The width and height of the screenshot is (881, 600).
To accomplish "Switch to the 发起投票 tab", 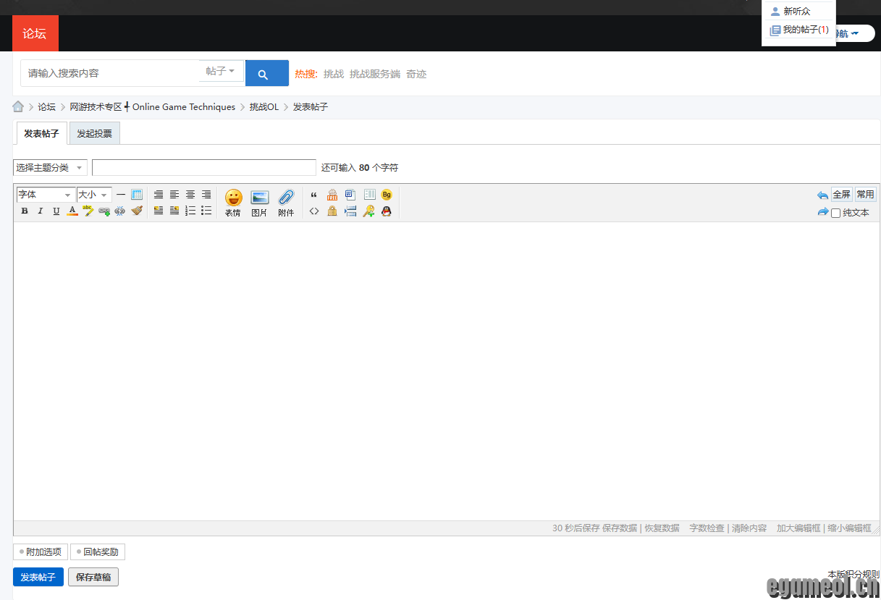I will tap(94, 134).
